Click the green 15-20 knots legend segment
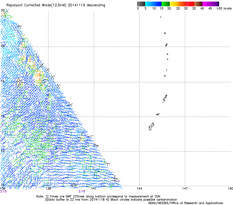233x205 pixels. [x=166, y=4]
